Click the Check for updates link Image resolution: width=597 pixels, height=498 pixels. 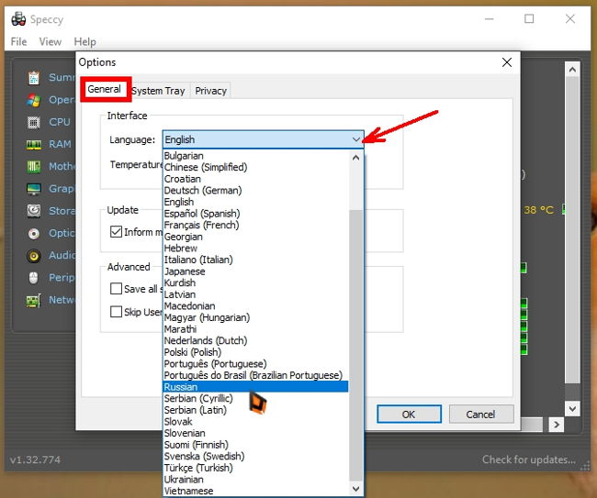[x=529, y=459]
